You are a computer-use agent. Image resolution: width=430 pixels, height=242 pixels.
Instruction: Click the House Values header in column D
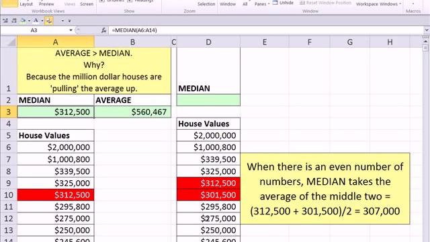tap(208, 124)
